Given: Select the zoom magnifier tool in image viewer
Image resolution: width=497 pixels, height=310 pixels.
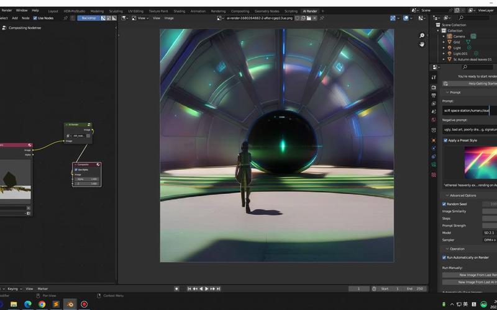Looking at the screenshot, I should coord(422,36).
